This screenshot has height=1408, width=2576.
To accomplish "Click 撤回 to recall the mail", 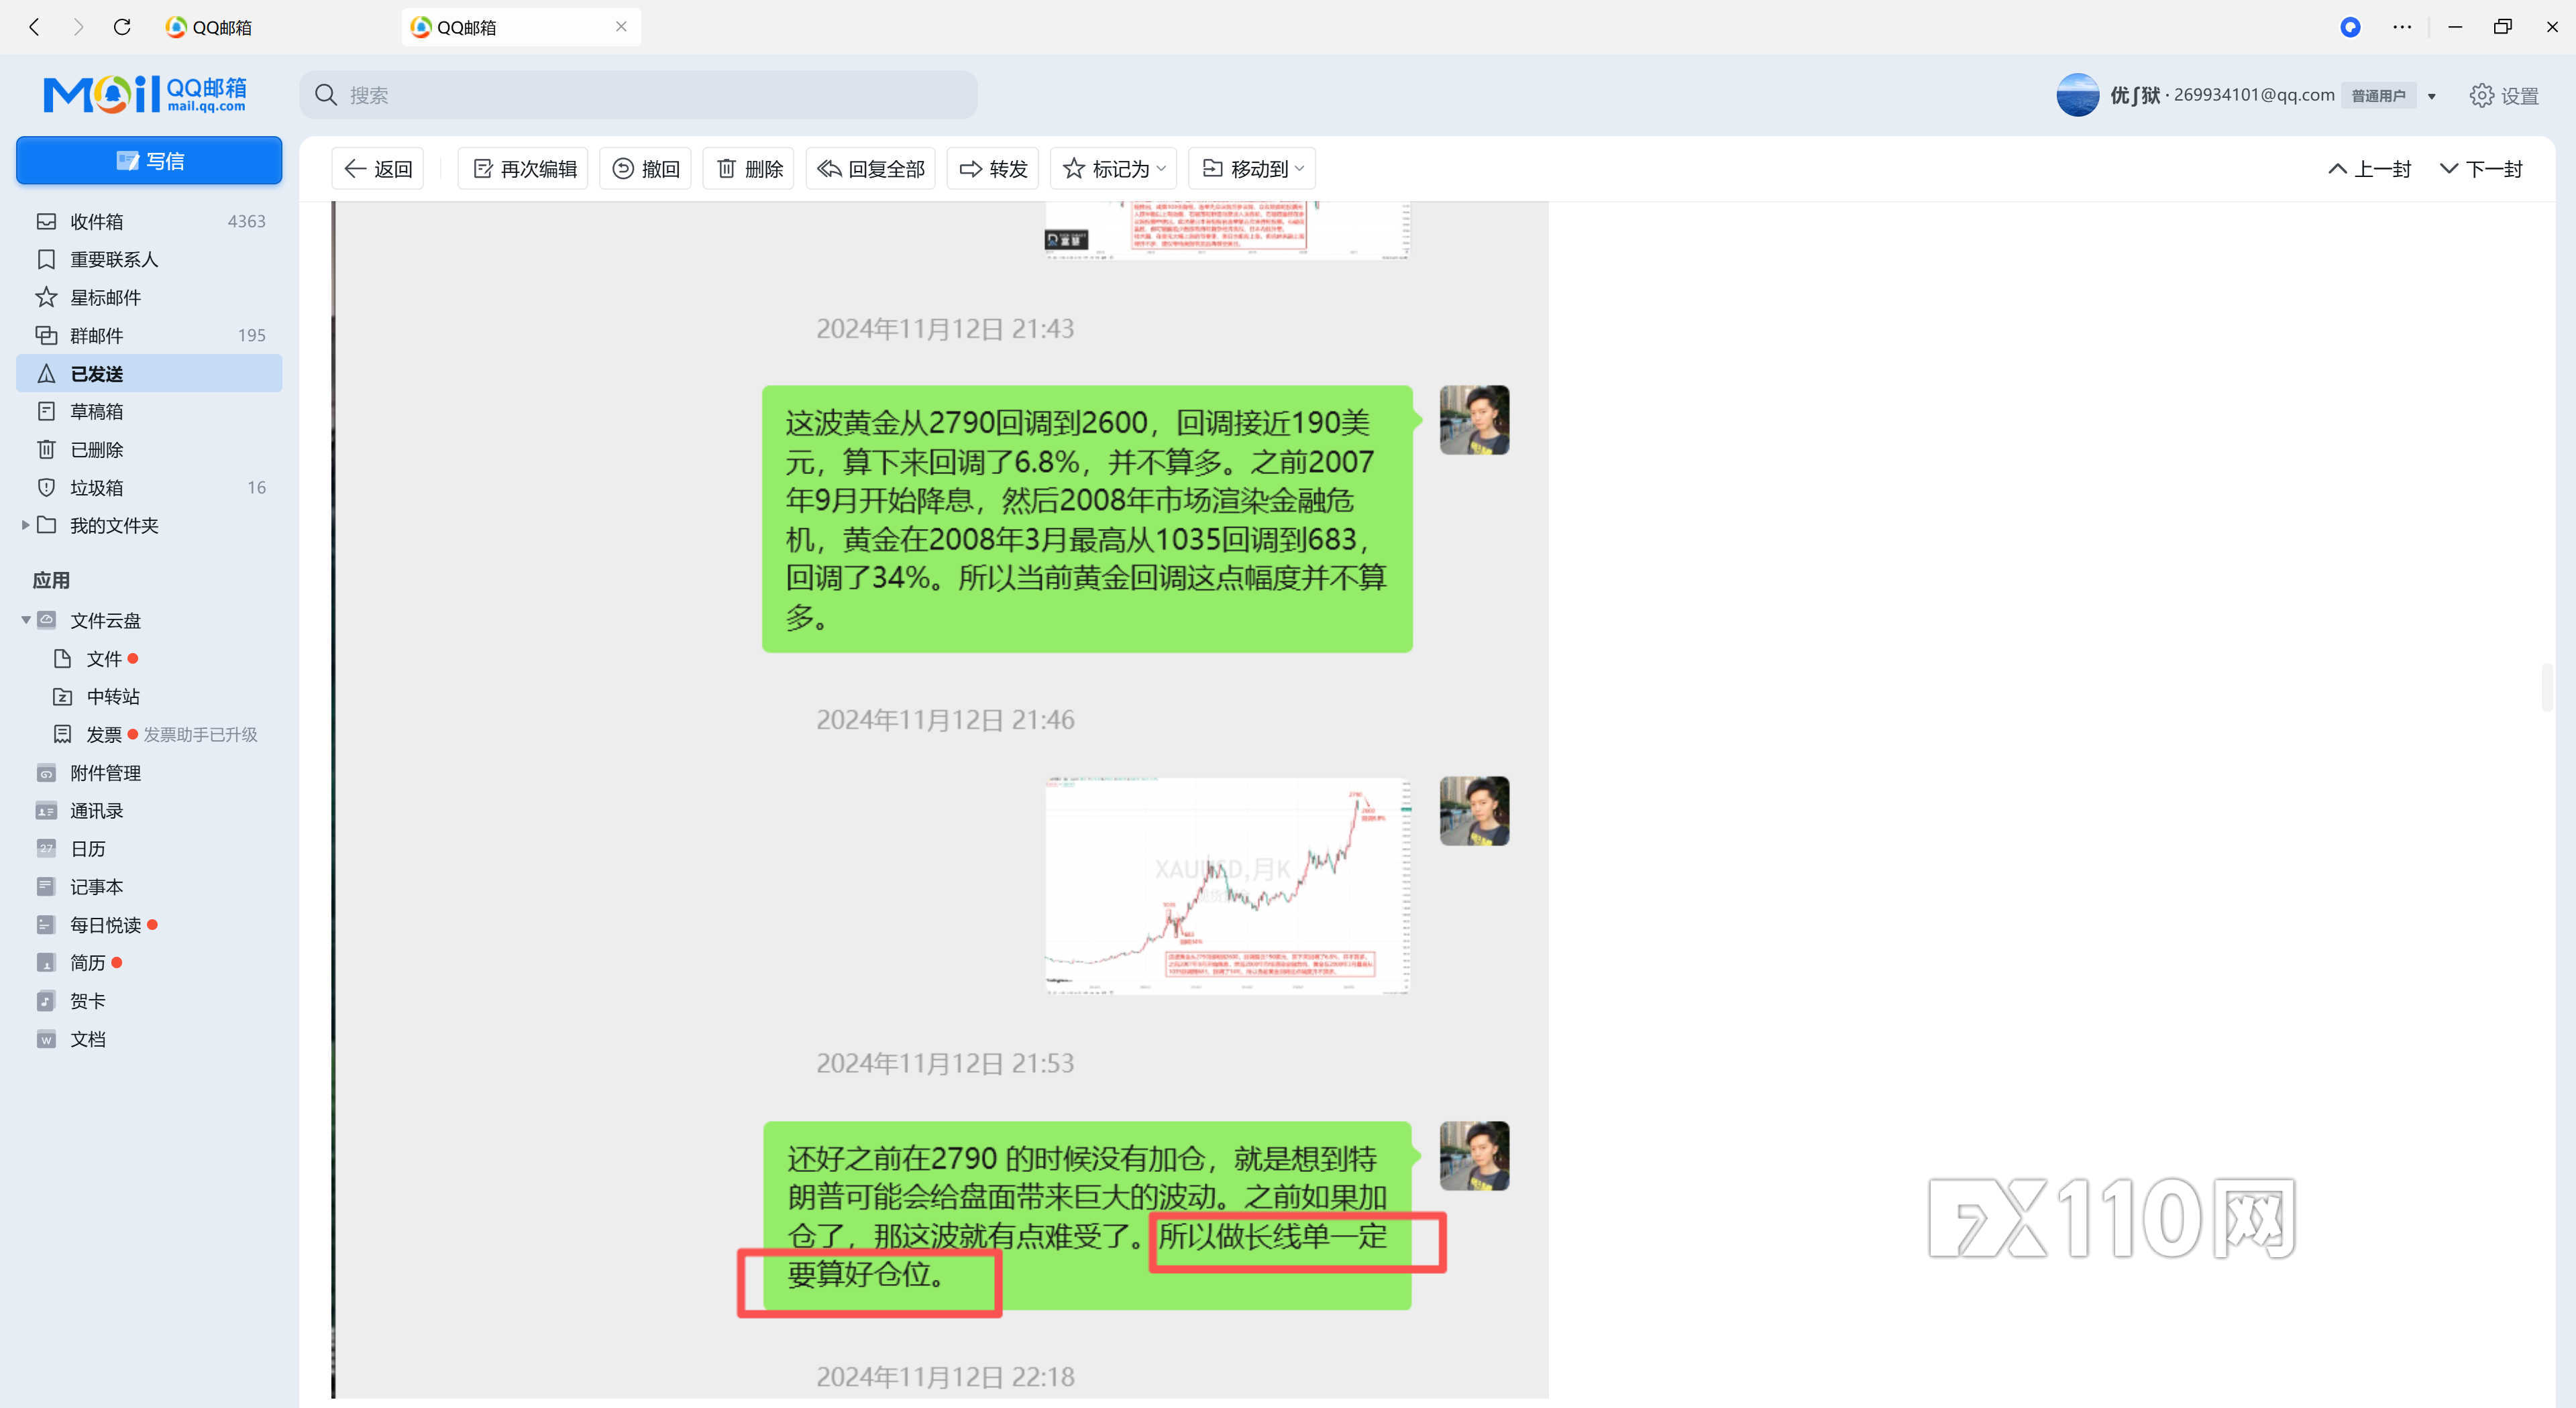I will tap(645, 169).
